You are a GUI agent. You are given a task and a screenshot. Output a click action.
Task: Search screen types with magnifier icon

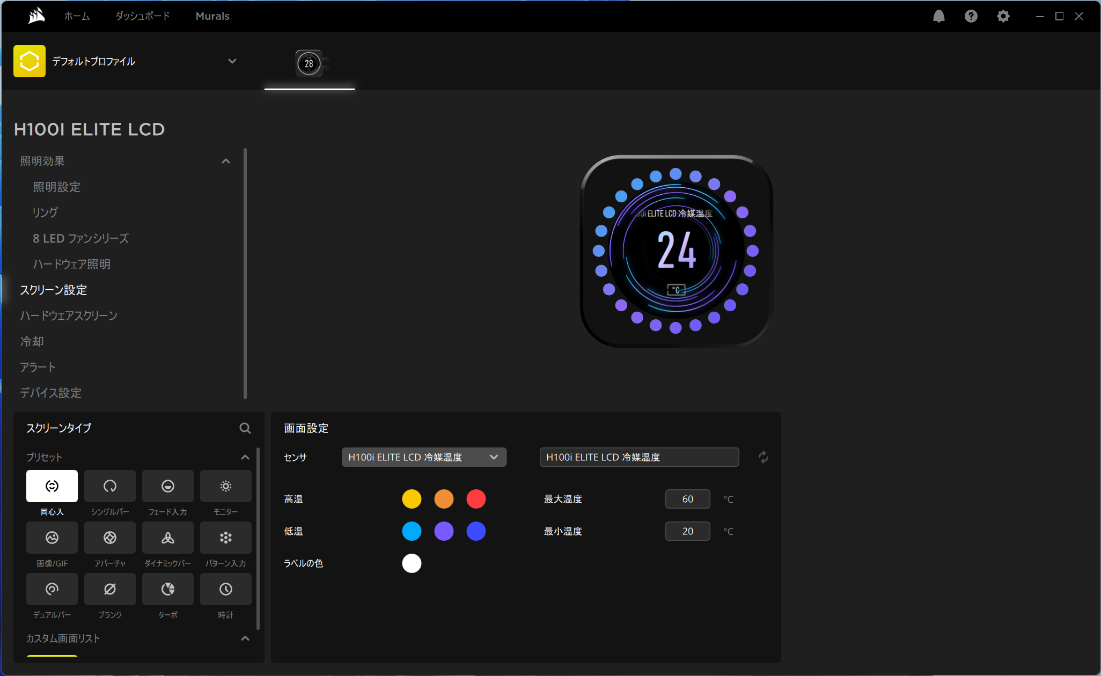point(245,428)
